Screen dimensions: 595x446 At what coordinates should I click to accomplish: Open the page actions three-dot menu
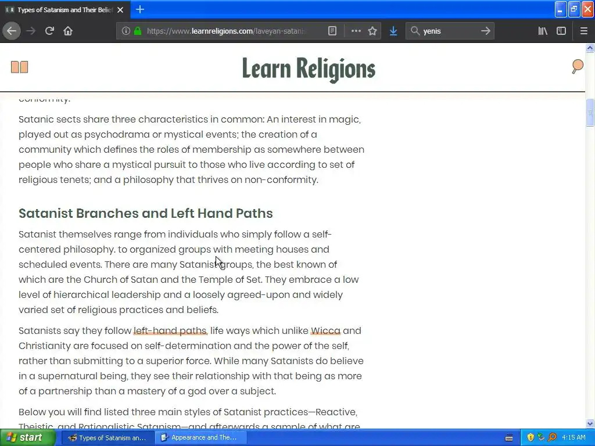point(356,31)
